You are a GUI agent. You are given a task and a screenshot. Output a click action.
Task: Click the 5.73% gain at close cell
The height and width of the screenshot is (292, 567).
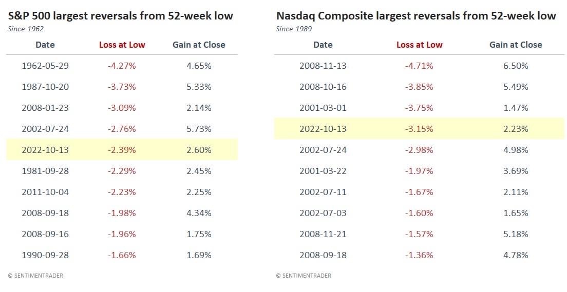tap(199, 129)
